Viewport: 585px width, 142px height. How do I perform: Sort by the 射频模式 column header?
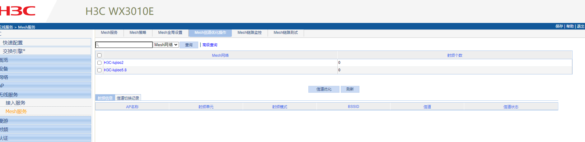280,107
